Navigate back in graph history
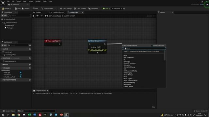Image resolution: width=209 pixels, height=117 pixels. (38, 16)
